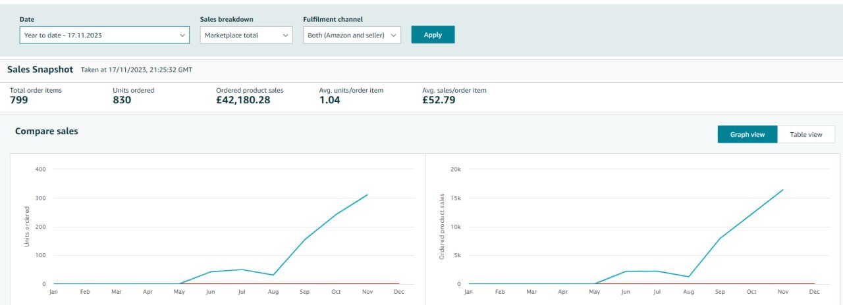Select the Units ordered value 830

pyautogui.click(x=122, y=101)
